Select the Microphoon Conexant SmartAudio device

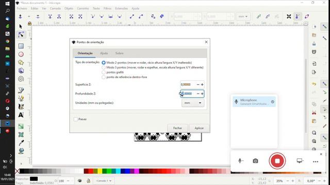254,102
